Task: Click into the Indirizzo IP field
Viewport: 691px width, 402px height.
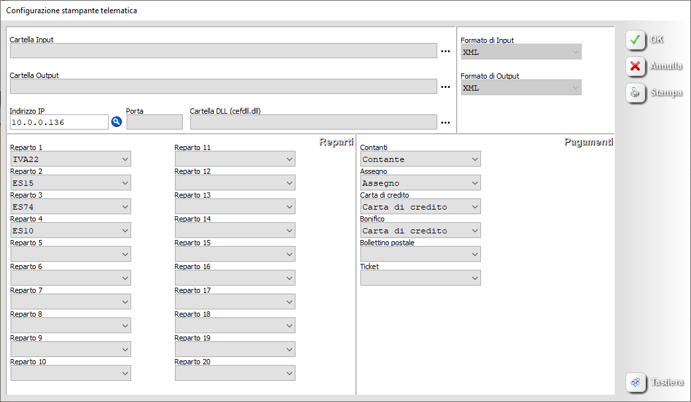Action: [x=58, y=122]
